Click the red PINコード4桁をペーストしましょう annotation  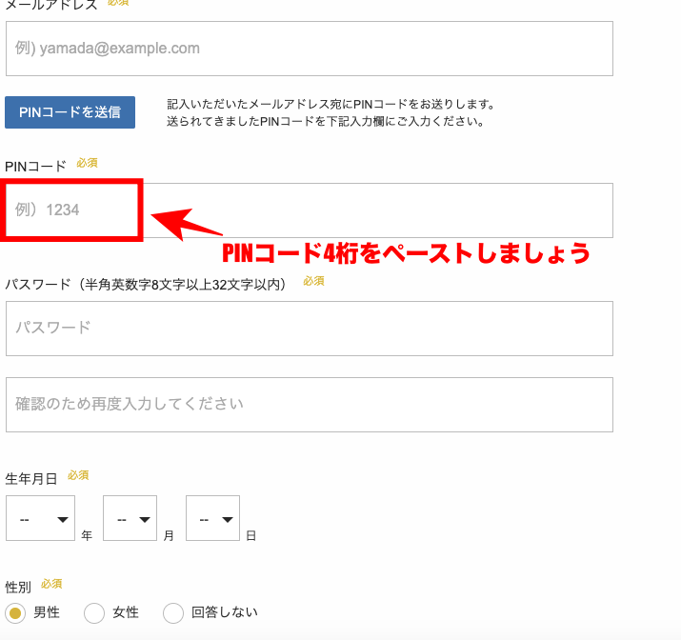pyautogui.click(x=406, y=254)
